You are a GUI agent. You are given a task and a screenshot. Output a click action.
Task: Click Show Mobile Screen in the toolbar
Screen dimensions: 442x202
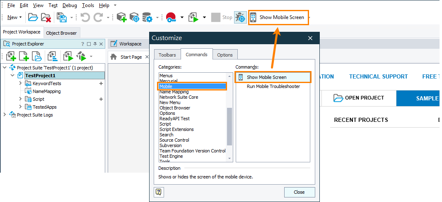coord(278,17)
